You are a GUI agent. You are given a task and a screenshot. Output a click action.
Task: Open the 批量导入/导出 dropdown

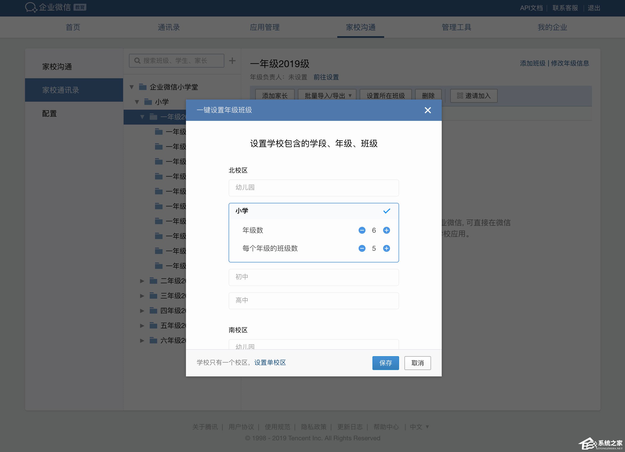pos(327,96)
